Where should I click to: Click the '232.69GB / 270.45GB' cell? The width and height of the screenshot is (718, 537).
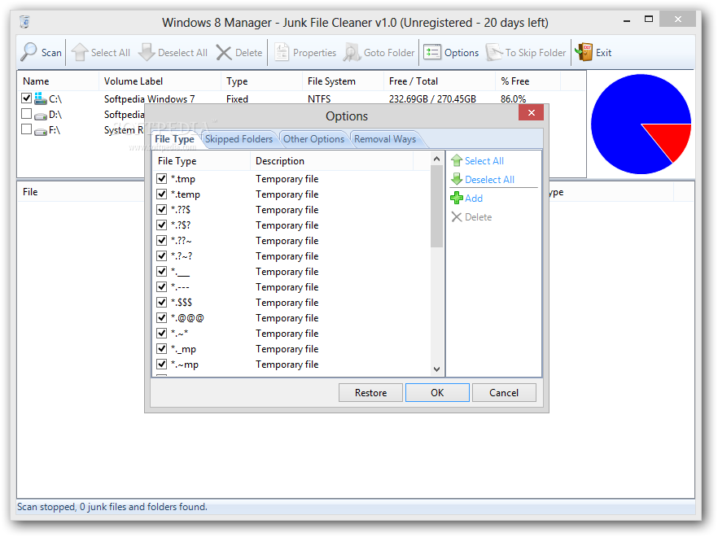click(432, 99)
